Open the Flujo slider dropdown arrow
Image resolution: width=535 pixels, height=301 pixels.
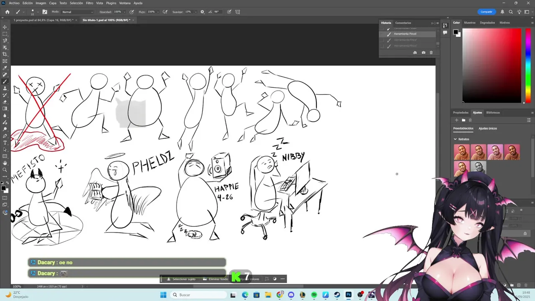click(x=158, y=12)
